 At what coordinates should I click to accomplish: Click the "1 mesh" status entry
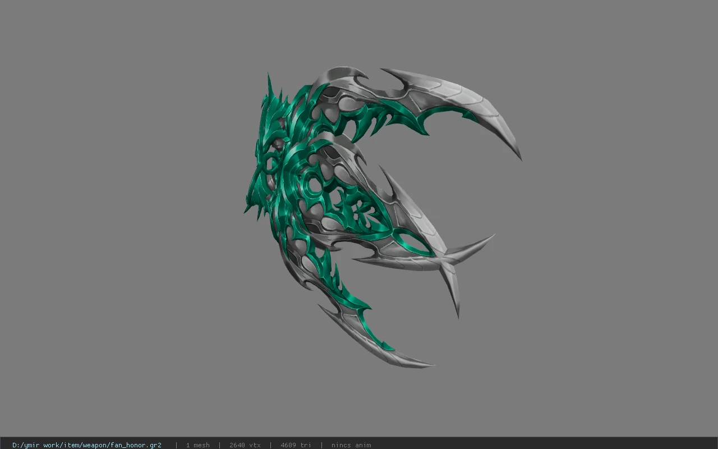pyautogui.click(x=198, y=445)
